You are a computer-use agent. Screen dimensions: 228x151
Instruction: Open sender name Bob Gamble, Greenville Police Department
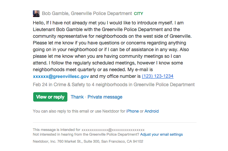pyautogui.click(x=87, y=14)
